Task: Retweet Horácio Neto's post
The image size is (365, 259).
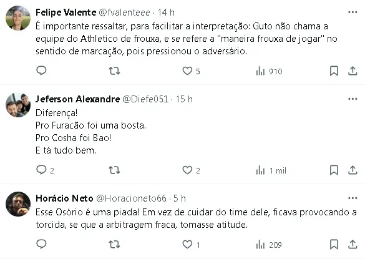Action: [x=114, y=244]
